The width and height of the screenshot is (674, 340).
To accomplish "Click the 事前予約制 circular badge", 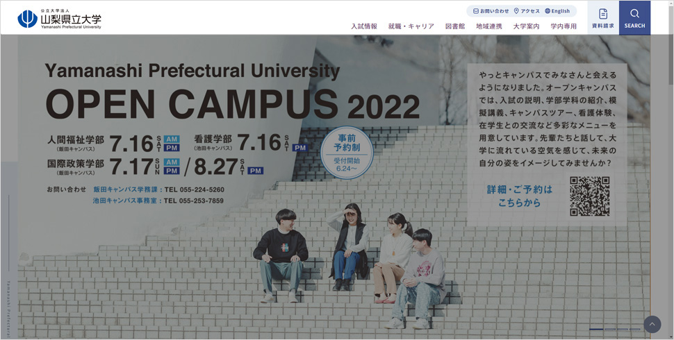I will pyautogui.click(x=347, y=153).
